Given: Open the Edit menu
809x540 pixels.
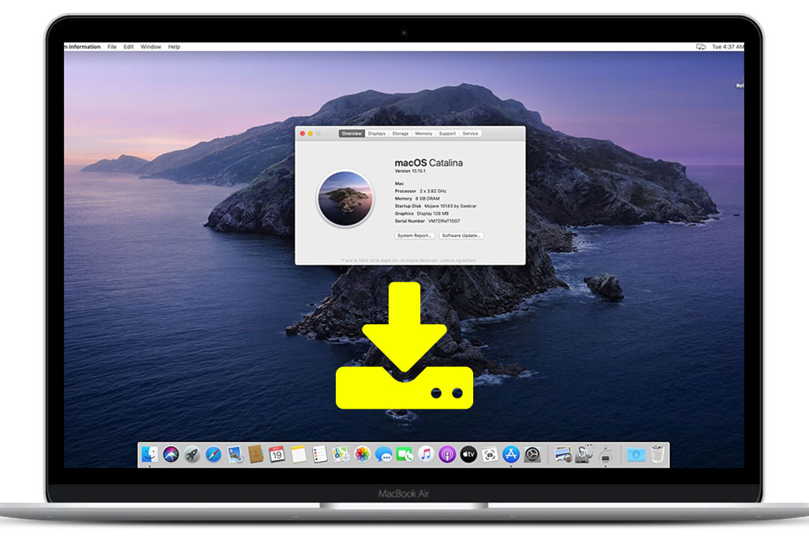Looking at the screenshot, I should (x=129, y=47).
